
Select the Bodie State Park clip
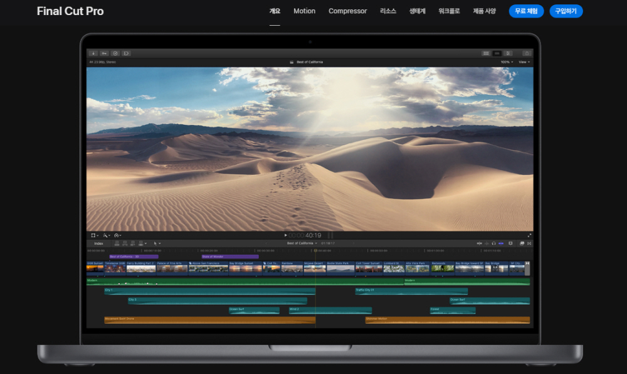pos(340,269)
